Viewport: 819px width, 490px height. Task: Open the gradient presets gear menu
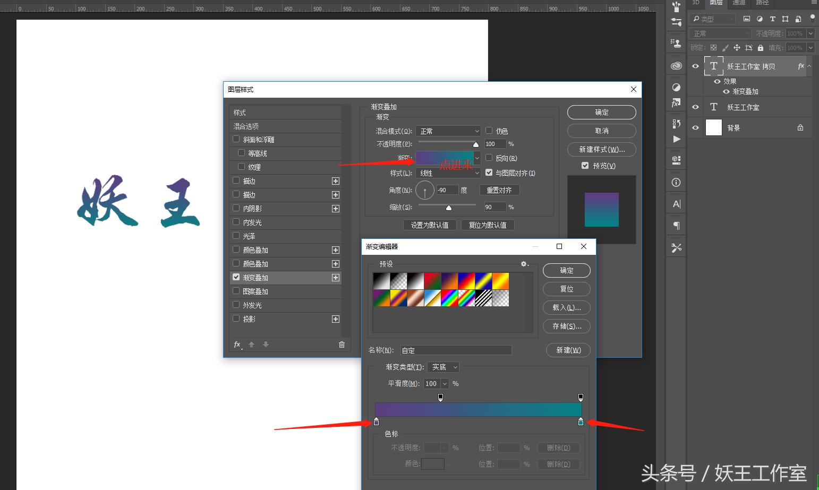click(524, 264)
